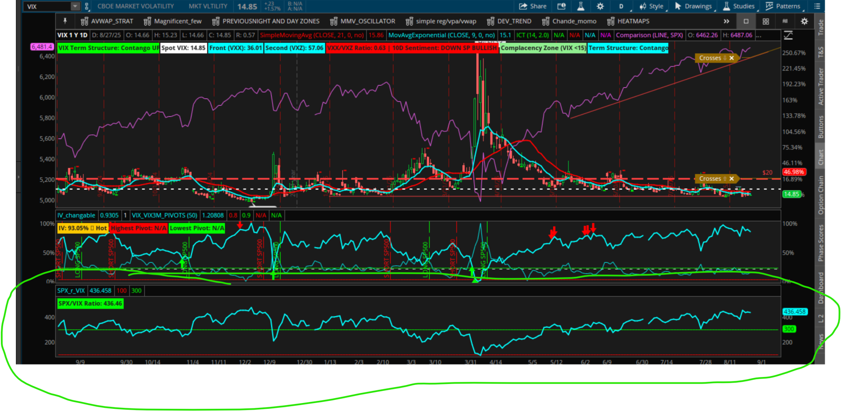Expand the ellipsis after Comparison values

pyautogui.click(x=758, y=35)
